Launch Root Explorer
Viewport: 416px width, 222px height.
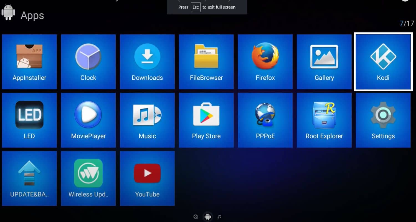(x=324, y=120)
